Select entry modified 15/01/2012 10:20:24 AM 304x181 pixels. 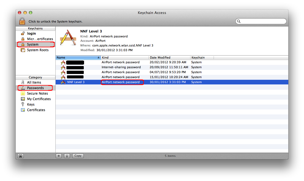(x=172, y=77)
